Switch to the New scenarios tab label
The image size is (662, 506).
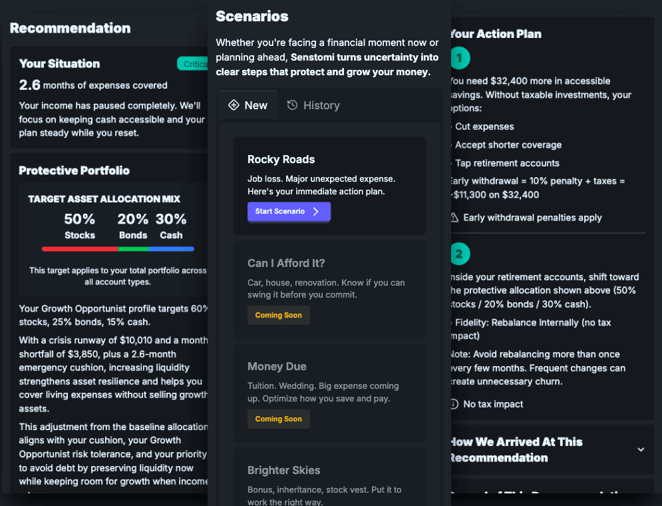(x=256, y=105)
